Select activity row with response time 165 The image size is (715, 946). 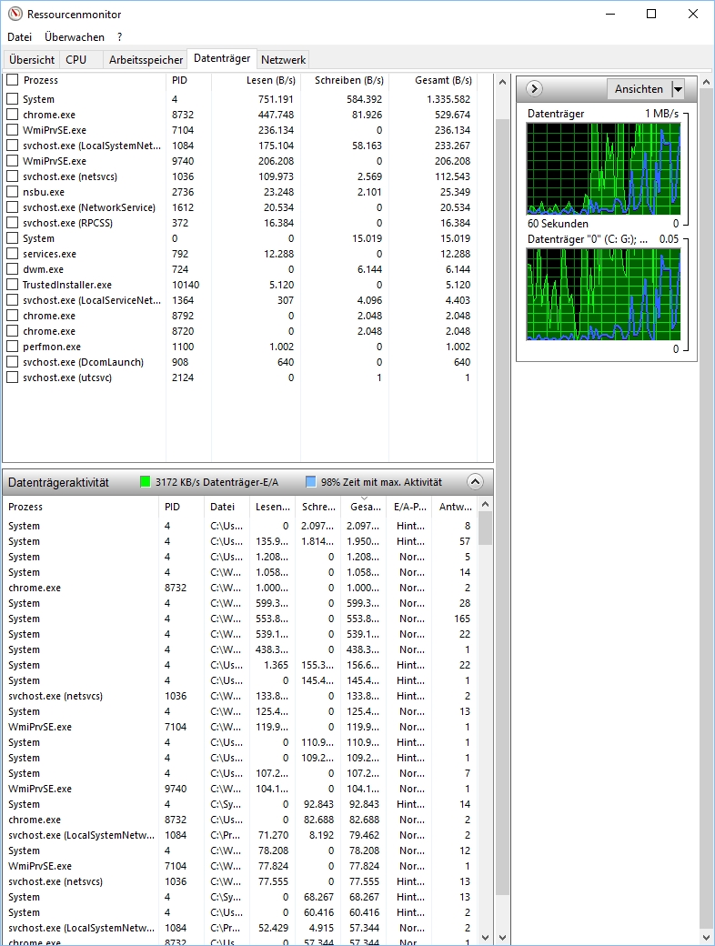pos(239,619)
